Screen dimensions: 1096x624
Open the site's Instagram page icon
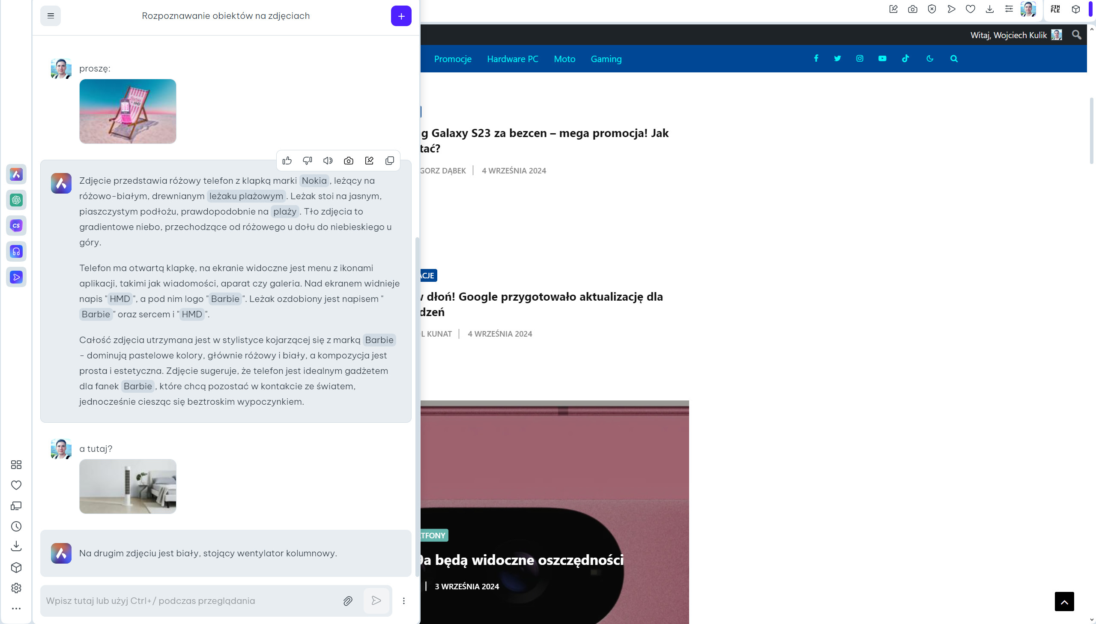[x=860, y=59]
